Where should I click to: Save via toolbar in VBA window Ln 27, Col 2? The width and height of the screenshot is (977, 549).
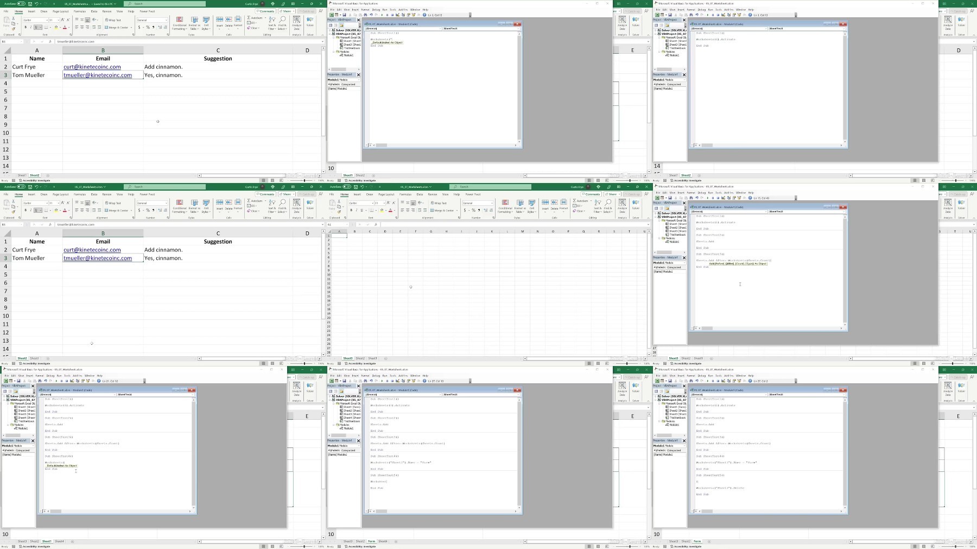click(670, 381)
